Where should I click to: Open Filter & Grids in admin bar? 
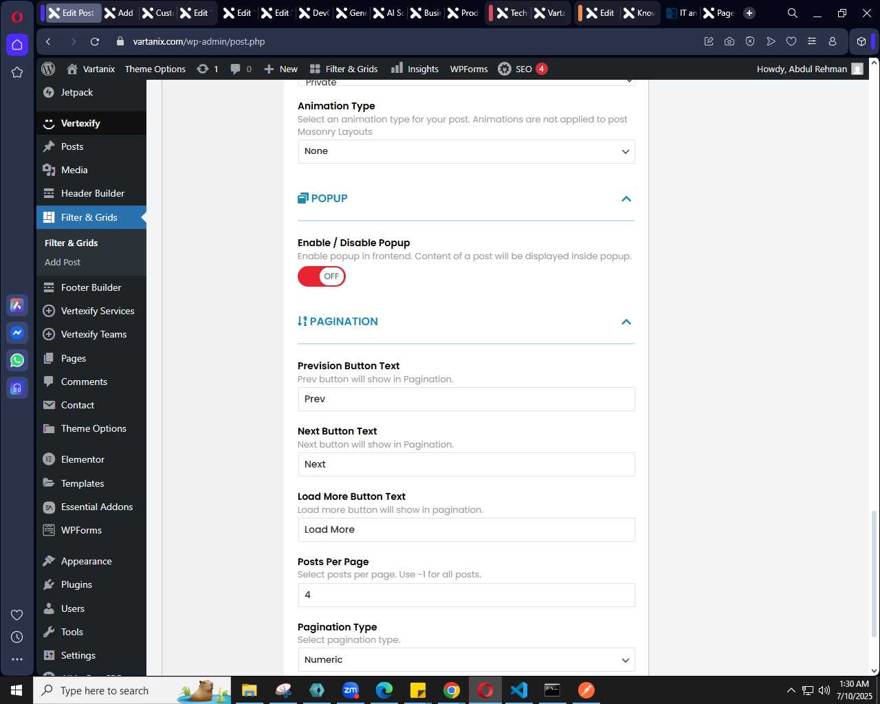pos(344,69)
